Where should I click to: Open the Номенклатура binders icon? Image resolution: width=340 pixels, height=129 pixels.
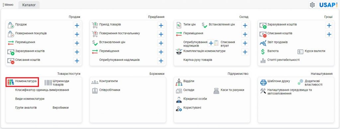tap(11, 82)
